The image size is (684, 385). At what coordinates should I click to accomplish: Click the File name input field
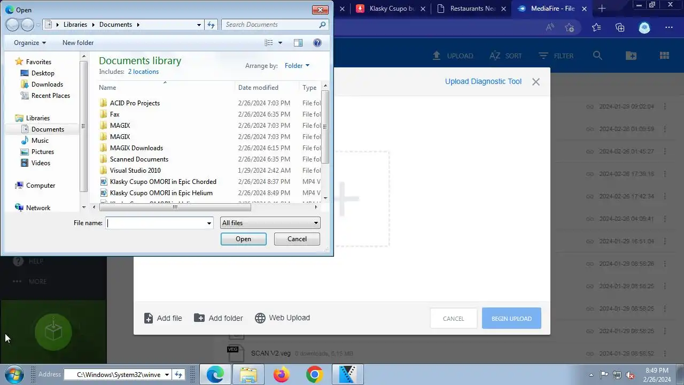(x=156, y=223)
